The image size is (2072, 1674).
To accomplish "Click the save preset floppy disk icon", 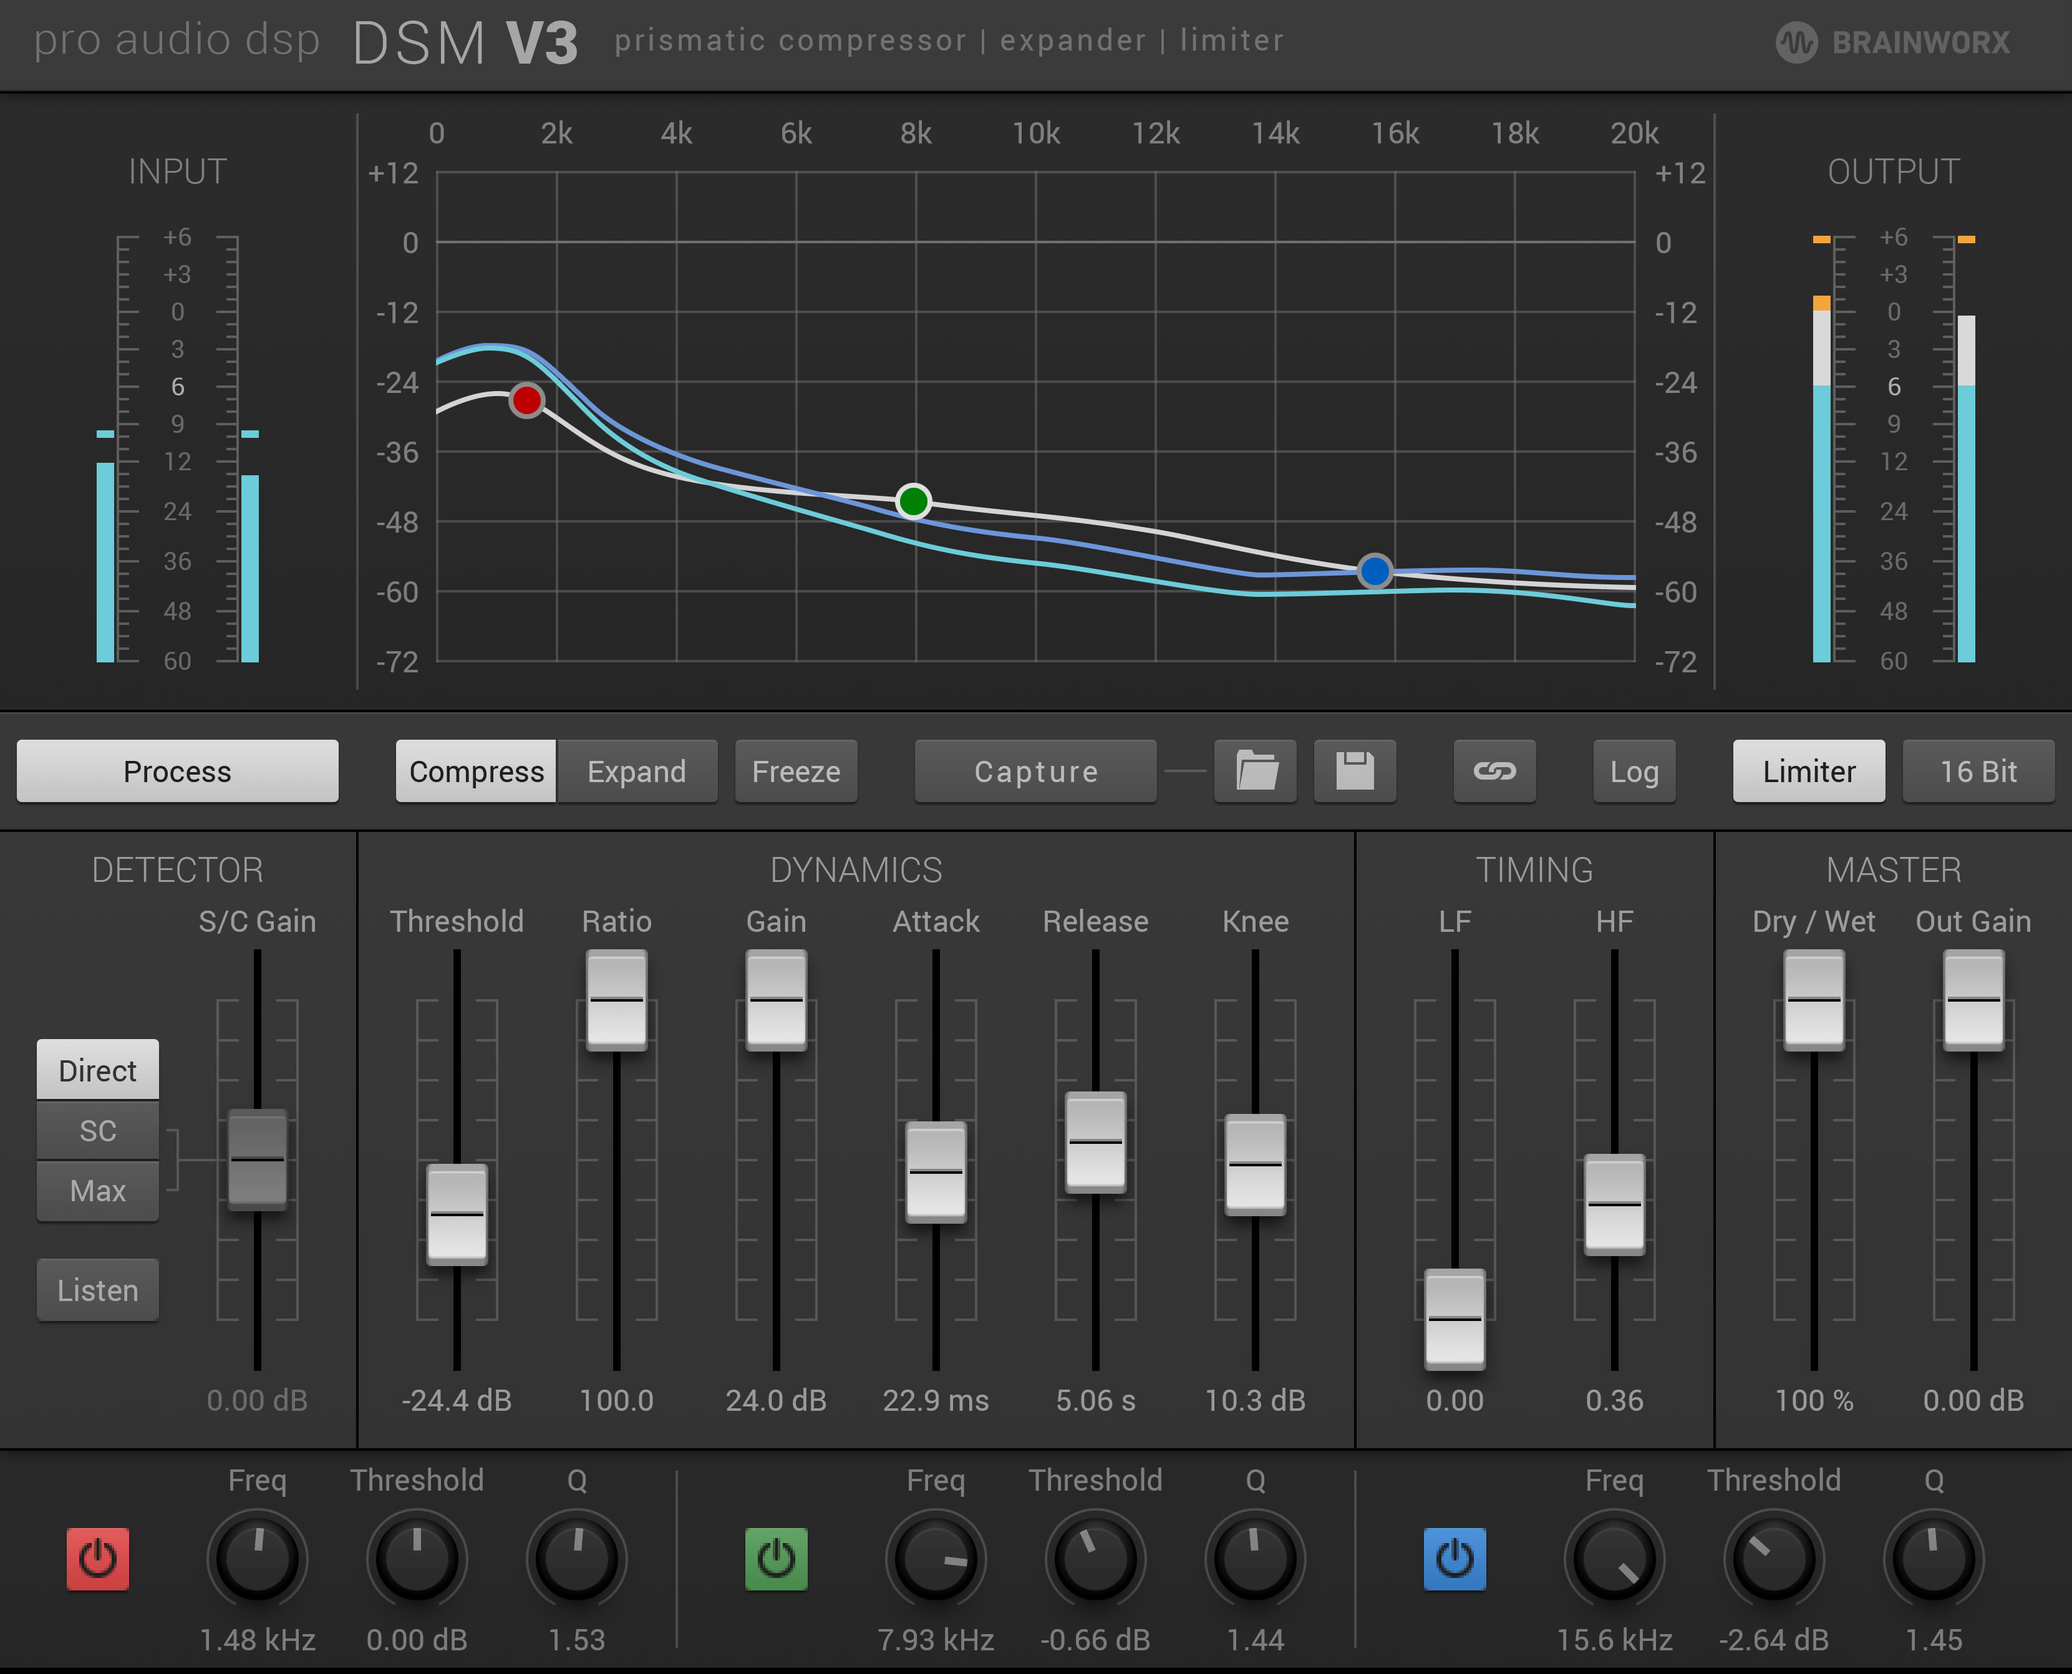I will [1355, 770].
